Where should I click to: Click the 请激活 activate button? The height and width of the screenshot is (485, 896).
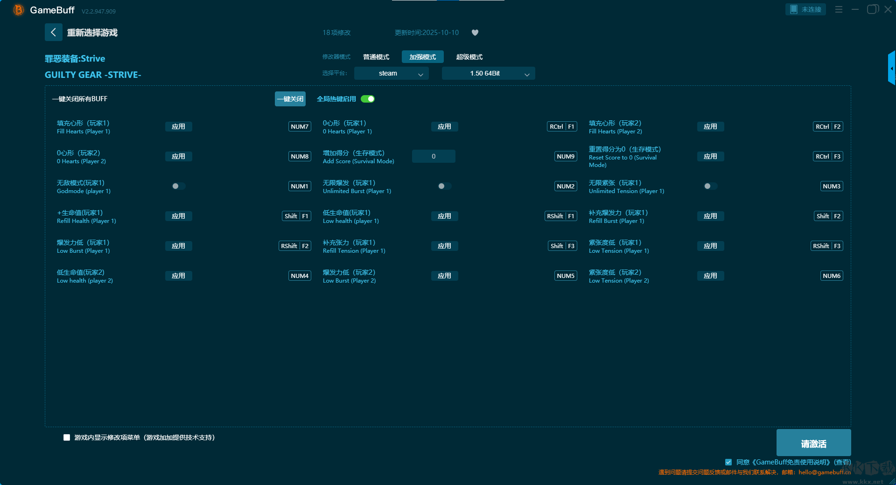tap(813, 443)
